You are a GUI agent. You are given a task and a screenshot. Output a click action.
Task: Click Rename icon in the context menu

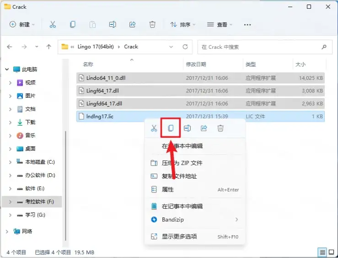pyautogui.click(x=187, y=128)
